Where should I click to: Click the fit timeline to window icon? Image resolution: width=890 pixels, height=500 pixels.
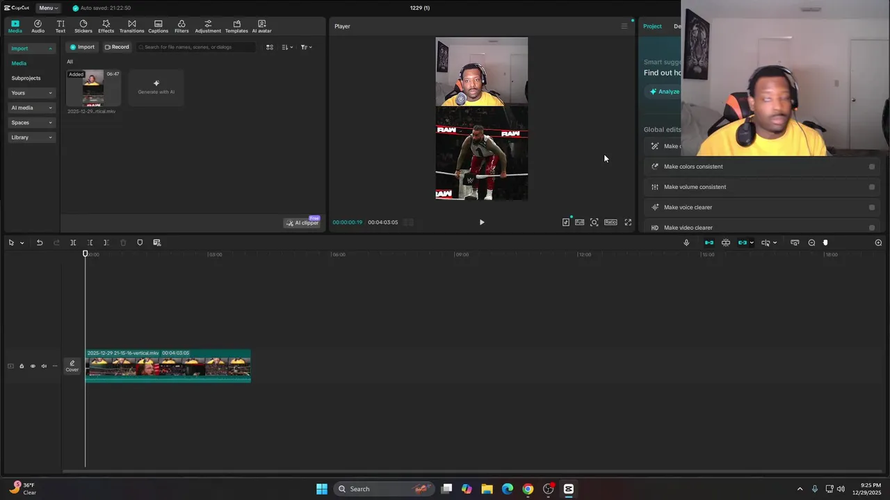[795, 242]
